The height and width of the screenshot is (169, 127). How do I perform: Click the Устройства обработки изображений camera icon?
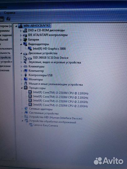26,121
